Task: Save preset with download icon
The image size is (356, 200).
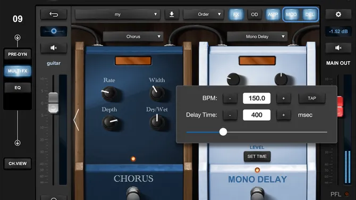Action: point(172,14)
